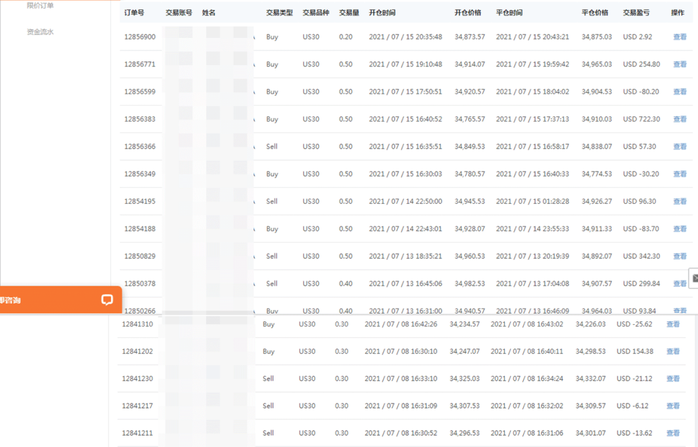Click the 开仓时间 column header
The width and height of the screenshot is (698, 447).
[382, 13]
